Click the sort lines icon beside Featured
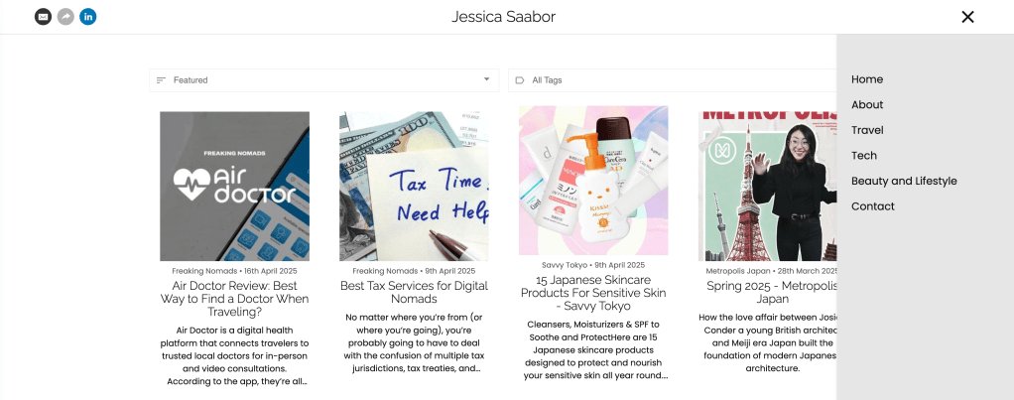Image resolution: width=1014 pixels, height=400 pixels. 161,80
